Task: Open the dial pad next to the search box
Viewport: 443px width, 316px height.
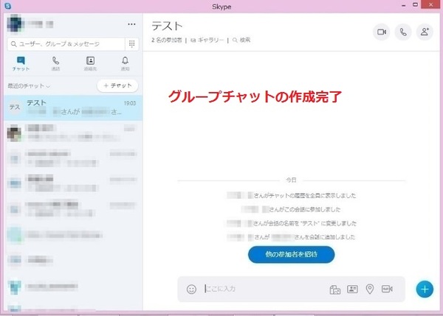Action: click(x=131, y=44)
